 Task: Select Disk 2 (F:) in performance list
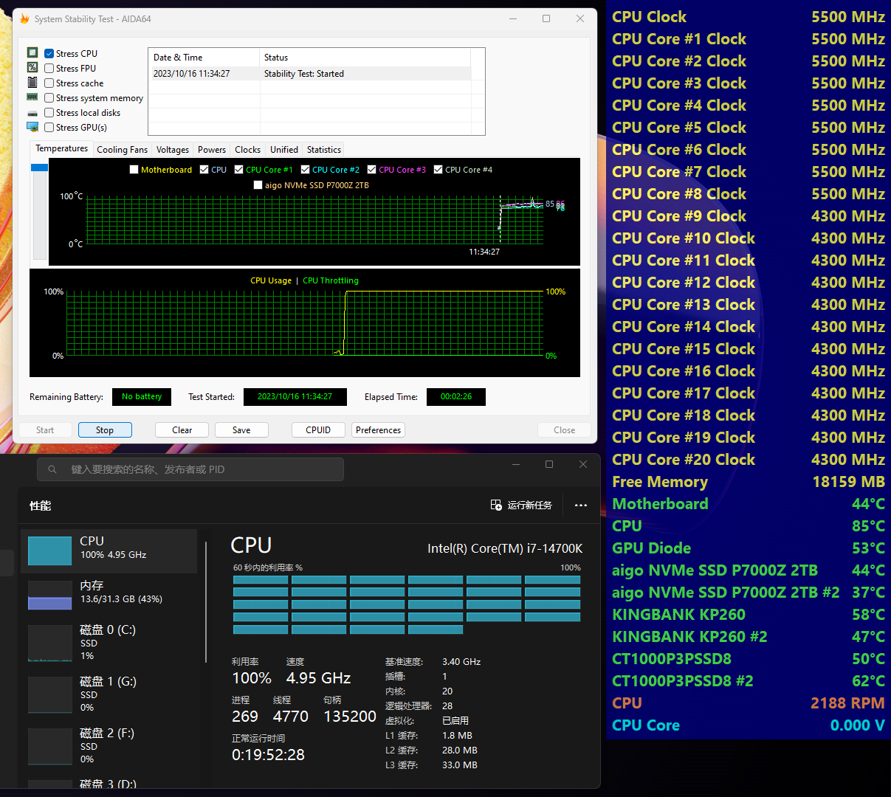coord(109,745)
